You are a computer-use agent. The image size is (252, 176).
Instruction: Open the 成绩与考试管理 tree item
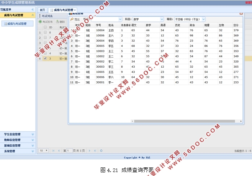(x=17, y=24)
